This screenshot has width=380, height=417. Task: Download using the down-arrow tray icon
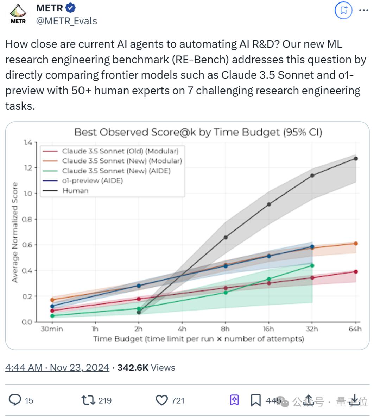(355, 400)
